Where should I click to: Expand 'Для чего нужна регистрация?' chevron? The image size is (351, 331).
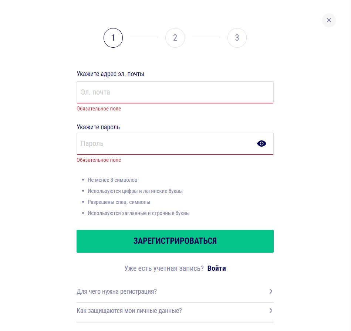(271, 291)
